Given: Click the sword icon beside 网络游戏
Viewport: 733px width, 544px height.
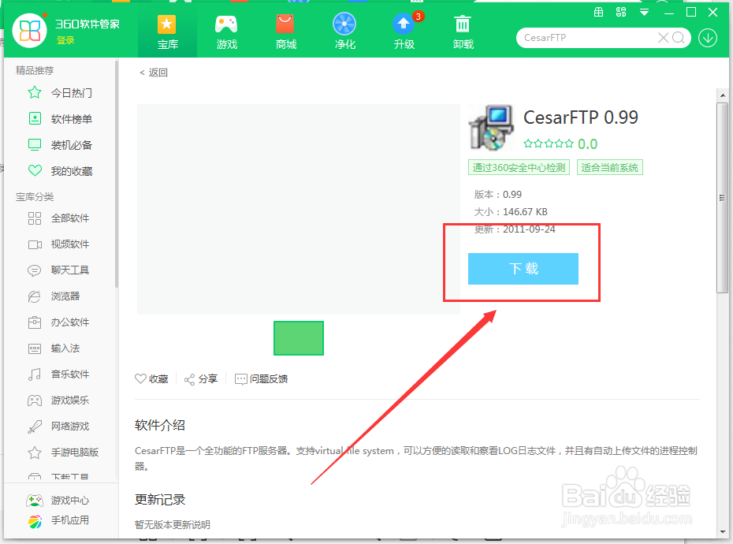Looking at the screenshot, I should (x=35, y=426).
